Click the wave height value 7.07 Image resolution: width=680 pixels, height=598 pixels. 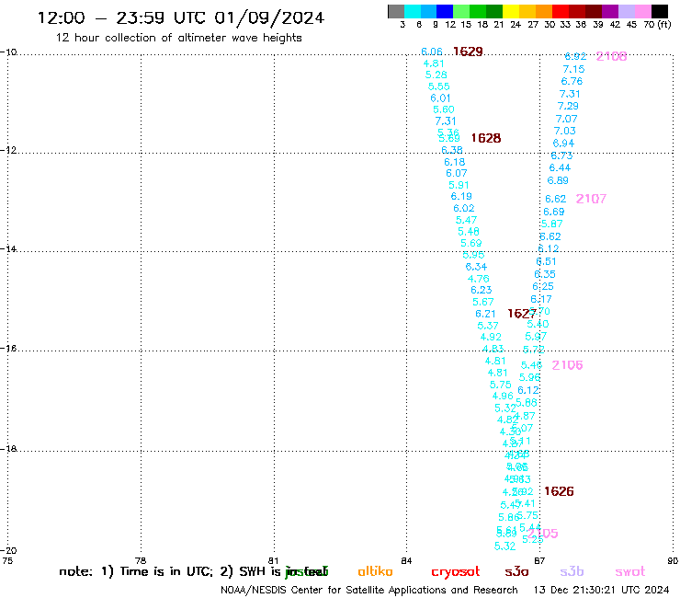click(x=566, y=119)
